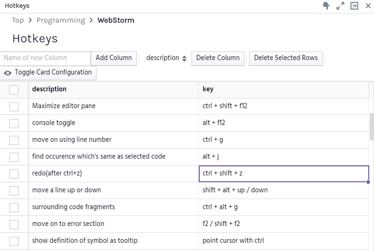Screen dimensions: 374x251
Task: Check the find occurence row checkbox
Action: 14,157
